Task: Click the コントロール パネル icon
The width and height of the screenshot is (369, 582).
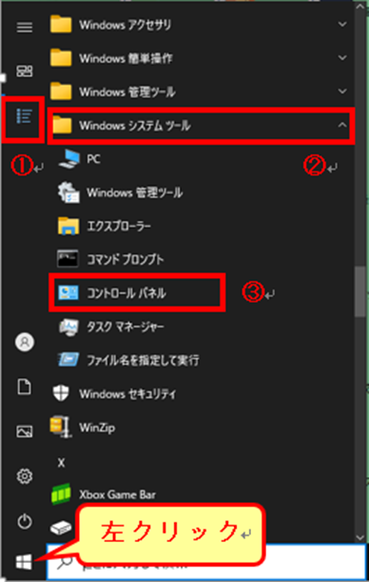Action: pos(68,292)
